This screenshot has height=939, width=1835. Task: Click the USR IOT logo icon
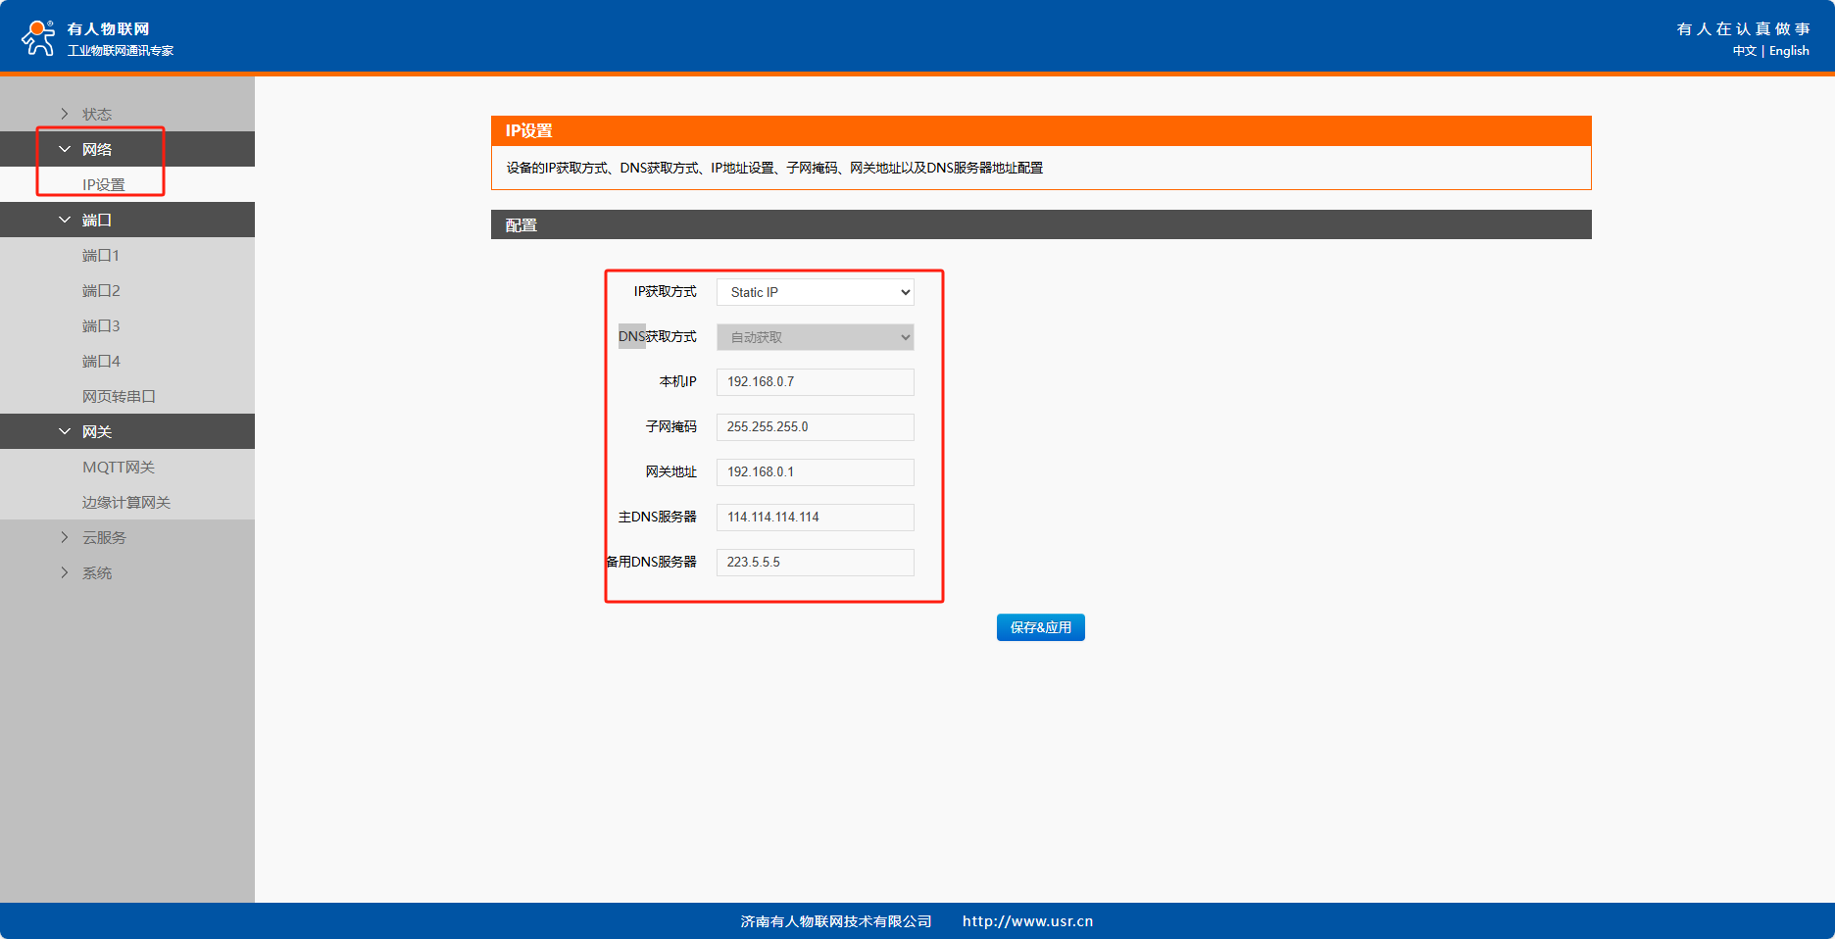coord(38,37)
